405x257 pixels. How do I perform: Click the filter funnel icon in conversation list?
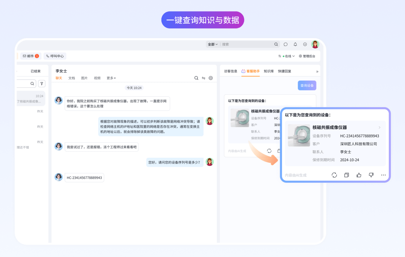pyautogui.click(x=42, y=84)
